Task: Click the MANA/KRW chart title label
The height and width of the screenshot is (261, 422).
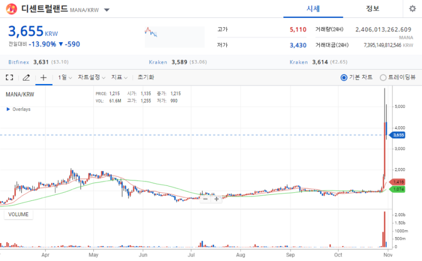Action: click(20, 95)
